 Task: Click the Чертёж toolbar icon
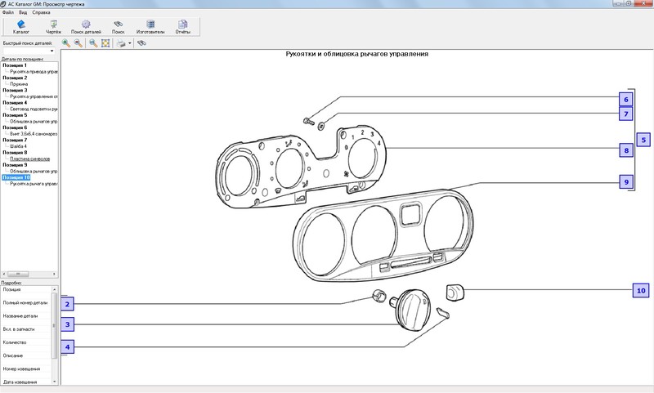(53, 27)
